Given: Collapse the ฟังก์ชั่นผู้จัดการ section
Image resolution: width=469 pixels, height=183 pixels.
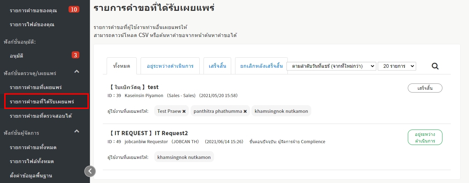Looking at the screenshot, I should pos(77,131).
